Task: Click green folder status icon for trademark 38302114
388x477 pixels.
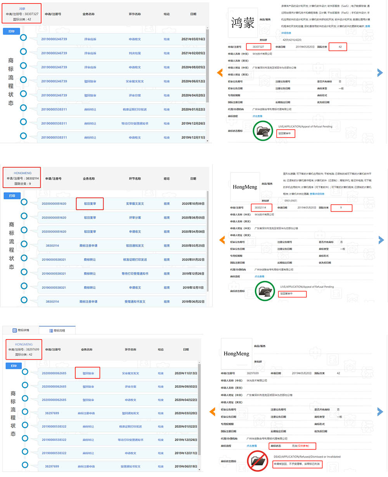Action: point(266,292)
